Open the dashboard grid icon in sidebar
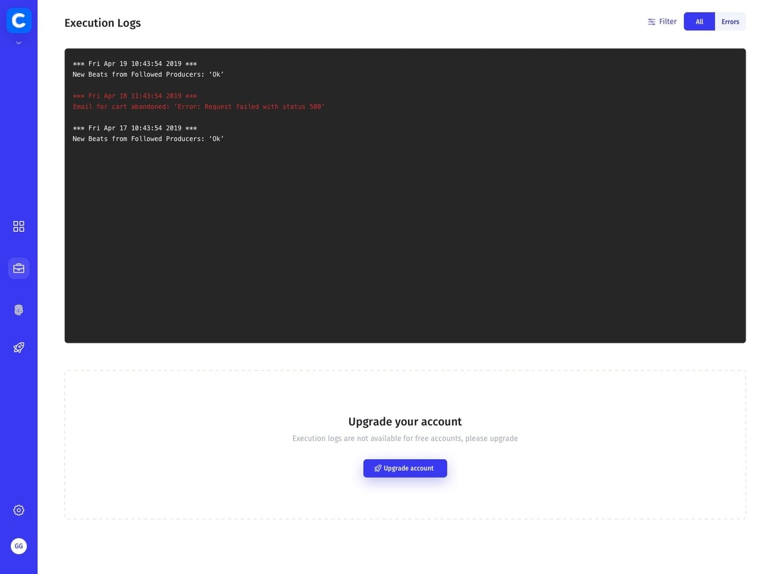The height and width of the screenshot is (574, 773). (19, 226)
